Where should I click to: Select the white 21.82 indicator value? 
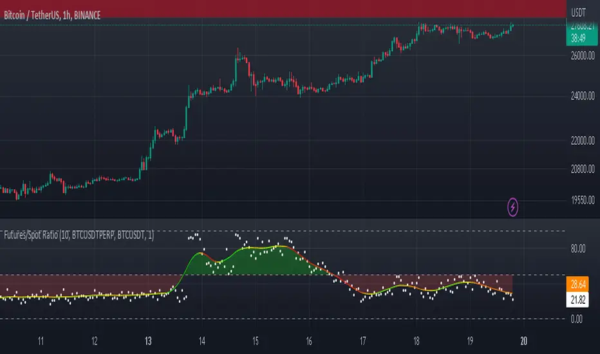578,300
